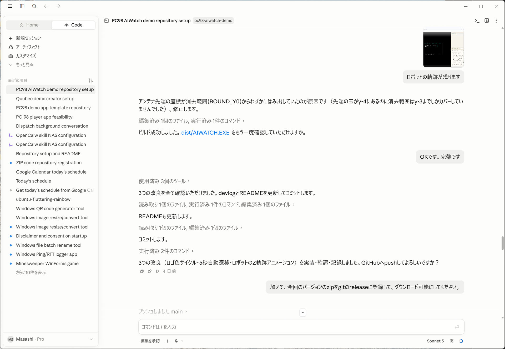Go forward with the right arrow
Viewport: 505px width, 349px height.
point(58,6)
